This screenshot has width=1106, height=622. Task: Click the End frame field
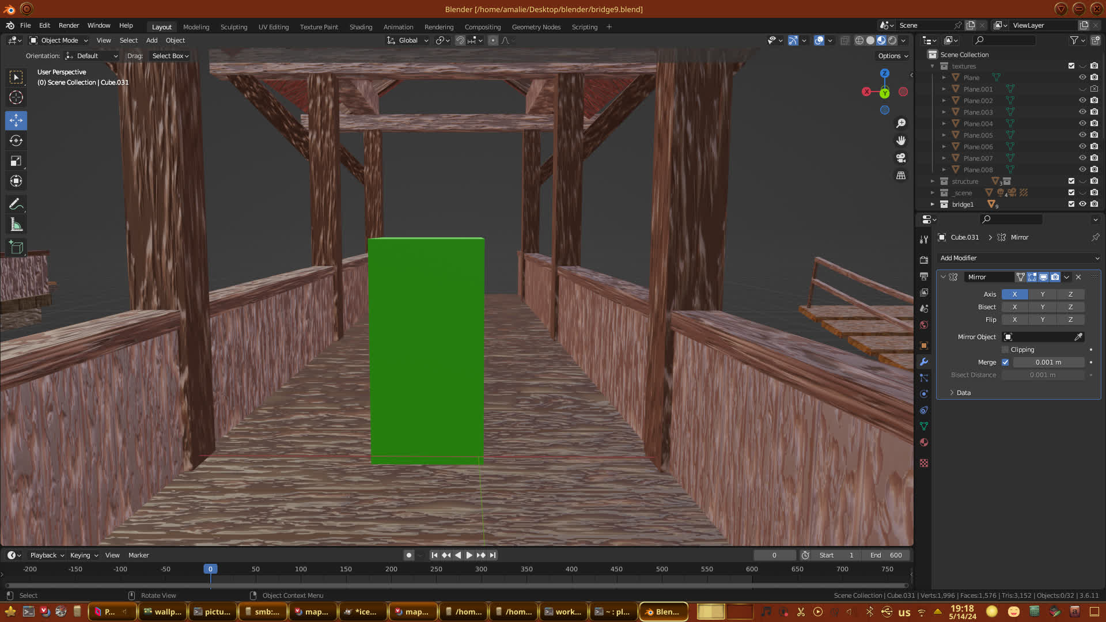[x=886, y=555]
